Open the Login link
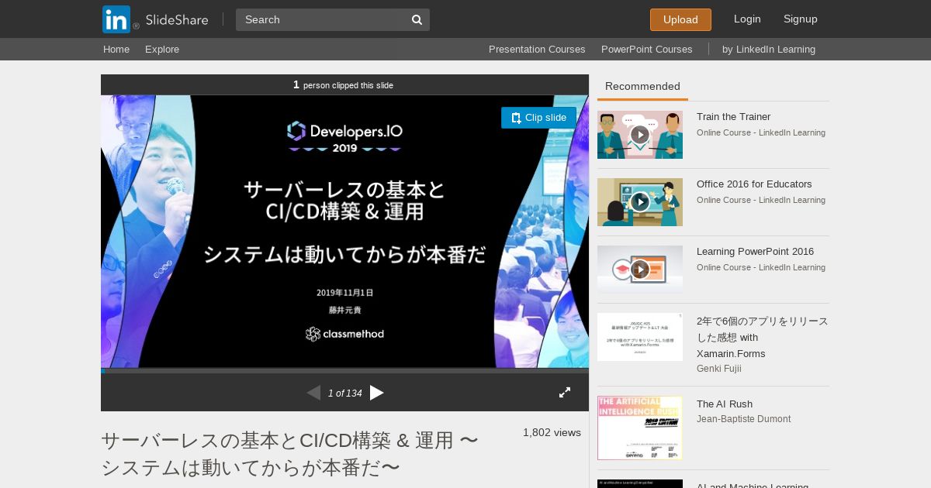Image resolution: width=931 pixels, height=488 pixels. click(x=747, y=19)
